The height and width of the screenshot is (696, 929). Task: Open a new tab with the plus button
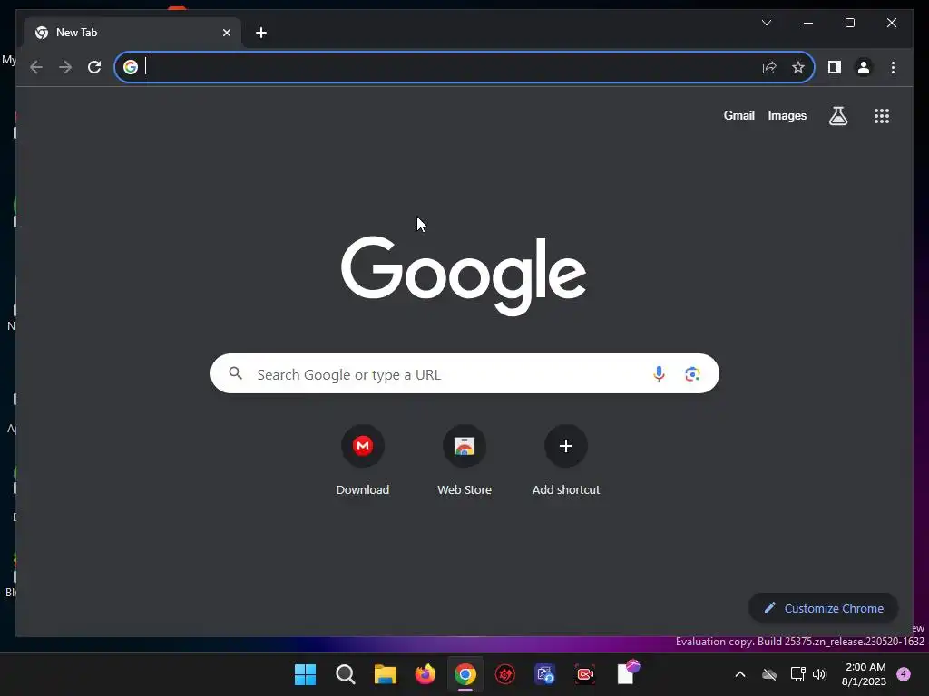pos(261,33)
